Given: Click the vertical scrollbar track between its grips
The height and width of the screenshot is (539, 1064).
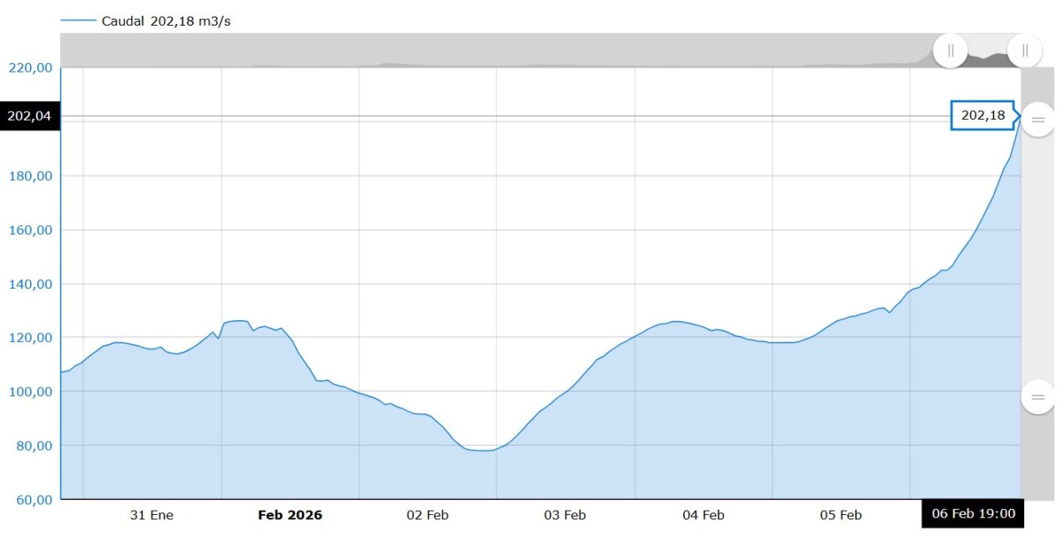Looking at the screenshot, I should tap(1037, 258).
